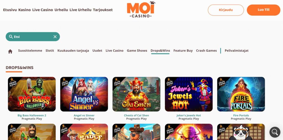This screenshot has width=283, height=140.
Task: Open the live chat support bubble
Action: pos(275,132)
